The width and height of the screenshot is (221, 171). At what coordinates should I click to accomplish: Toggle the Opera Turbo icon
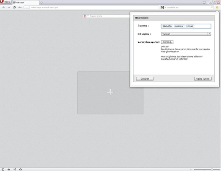[x=21, y=169]
